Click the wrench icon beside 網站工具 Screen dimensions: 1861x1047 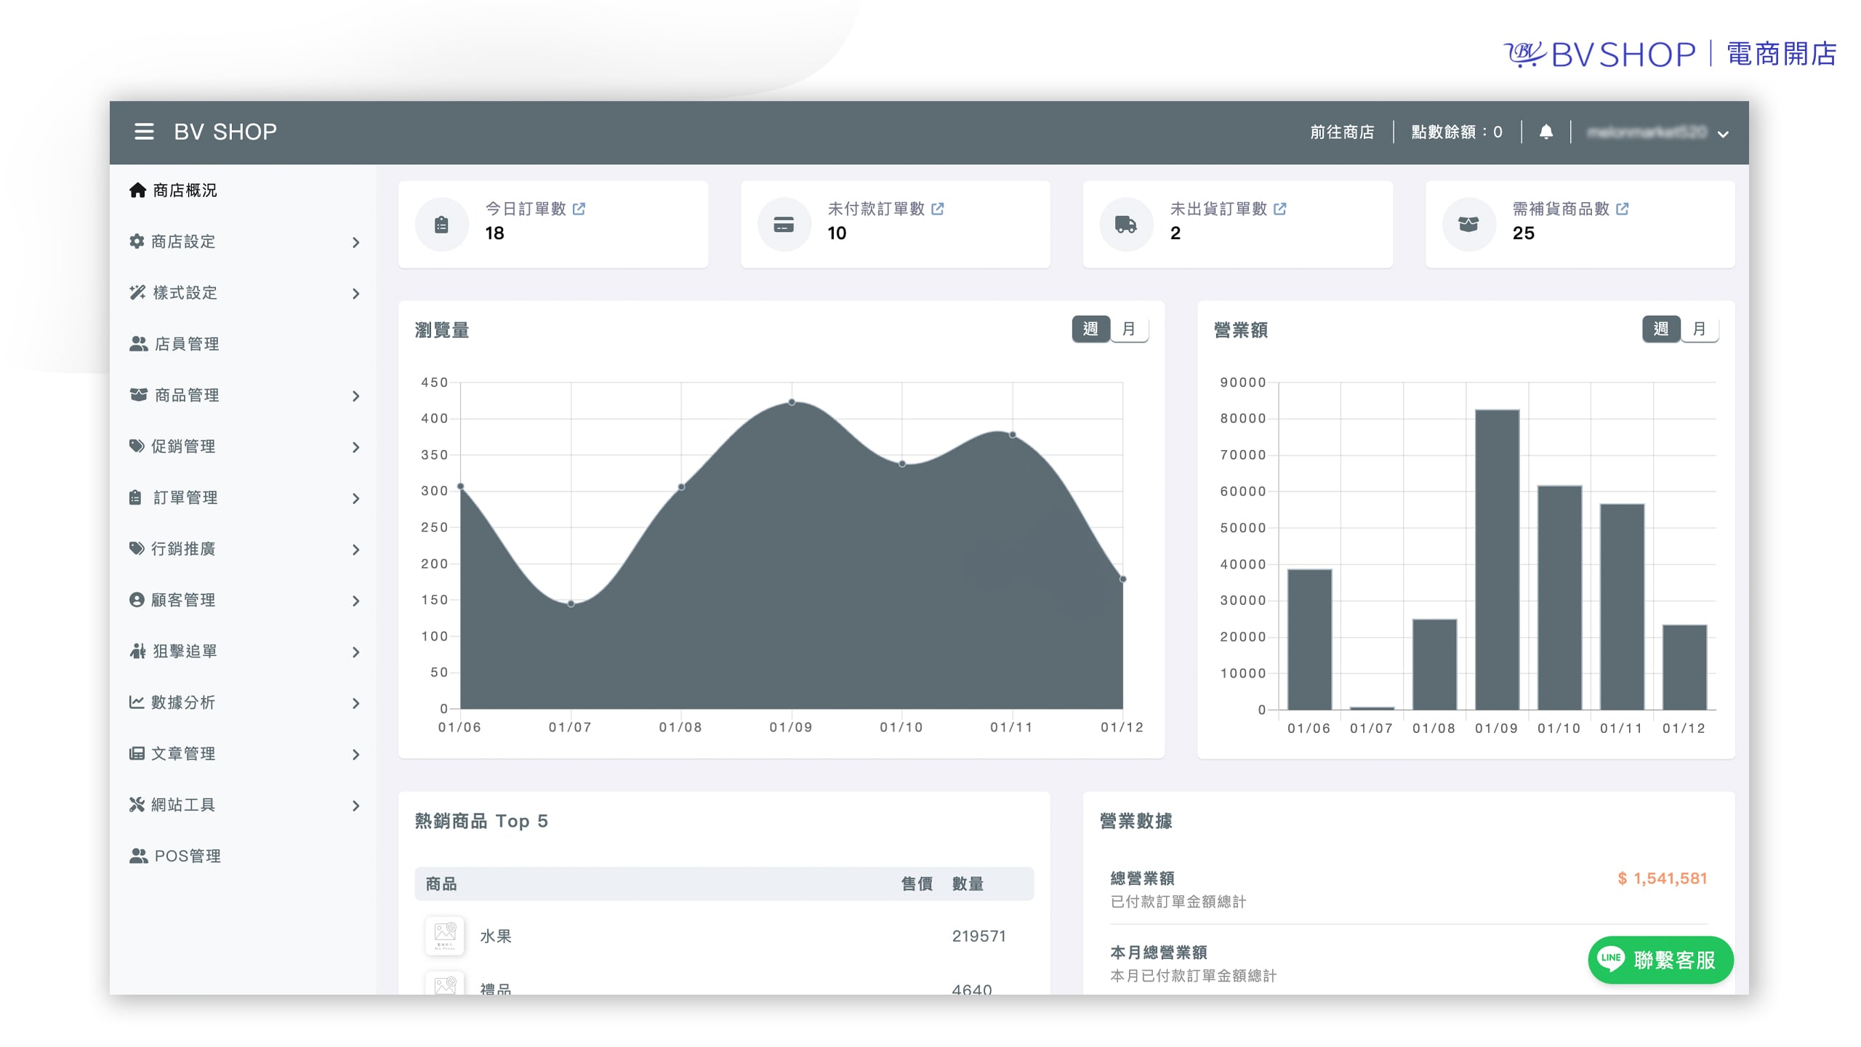tap(137, 804)
